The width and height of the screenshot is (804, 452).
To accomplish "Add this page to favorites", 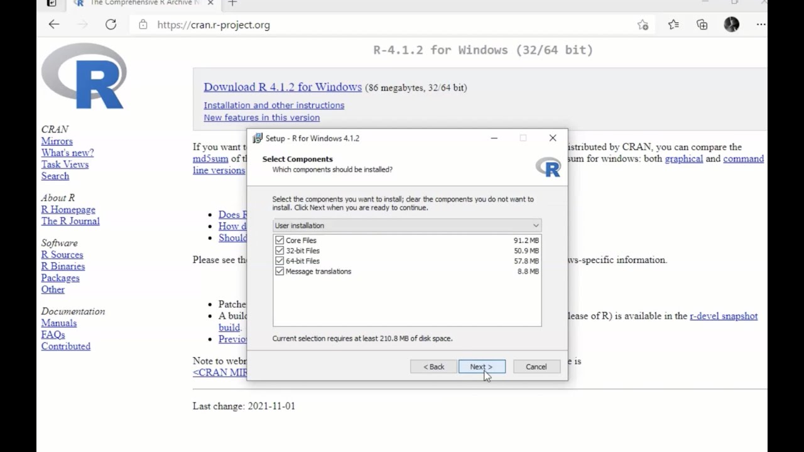I will 643,24.
